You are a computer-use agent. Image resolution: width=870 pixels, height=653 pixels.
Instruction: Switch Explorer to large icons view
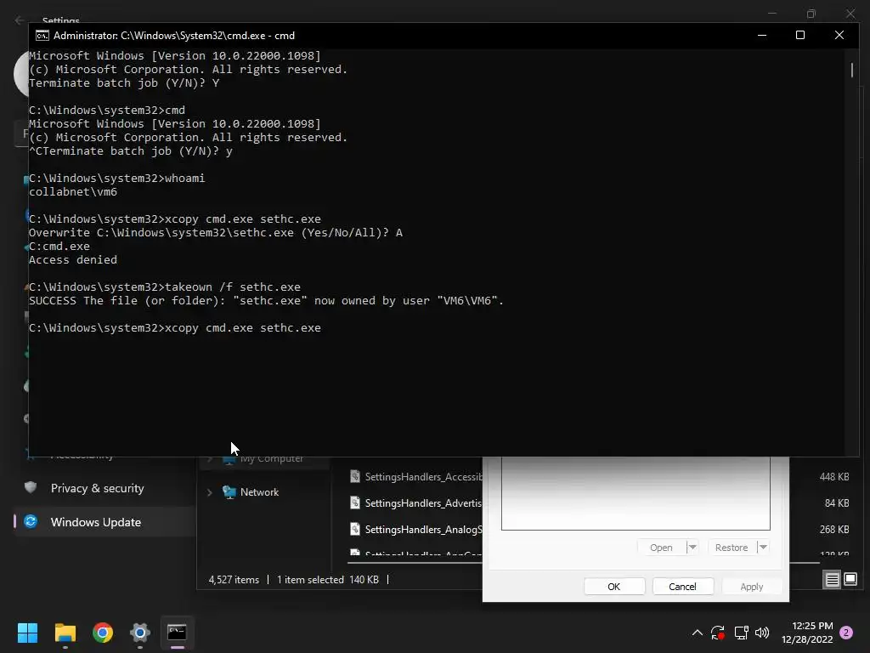click(850, 580)
